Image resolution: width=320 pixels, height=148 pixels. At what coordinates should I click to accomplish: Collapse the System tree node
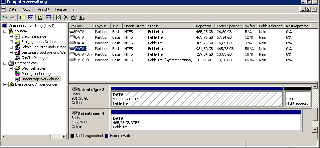[x=5, y=31]
